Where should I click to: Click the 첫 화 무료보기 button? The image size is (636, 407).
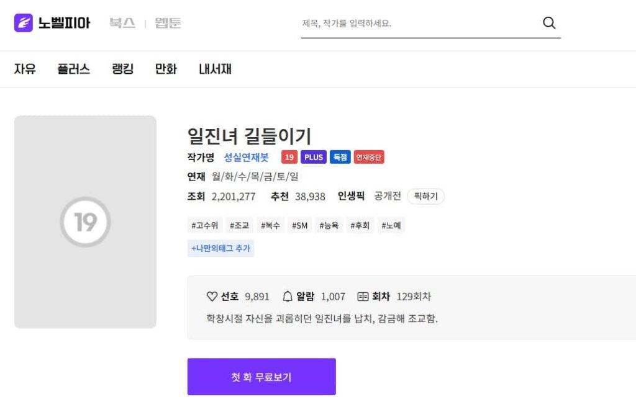click(261, 377)
